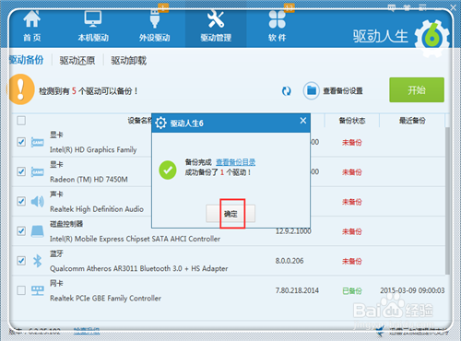Screen dimensions: 461x341
Task: Click the 已备份 status for Realtek PCIe
Action: pos(352,291)
